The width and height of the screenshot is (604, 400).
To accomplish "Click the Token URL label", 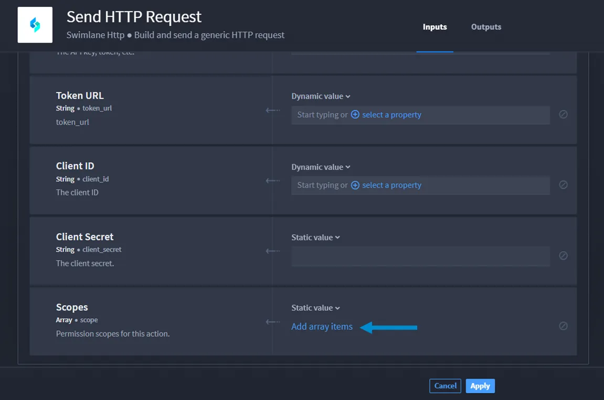I will (80, 95).
